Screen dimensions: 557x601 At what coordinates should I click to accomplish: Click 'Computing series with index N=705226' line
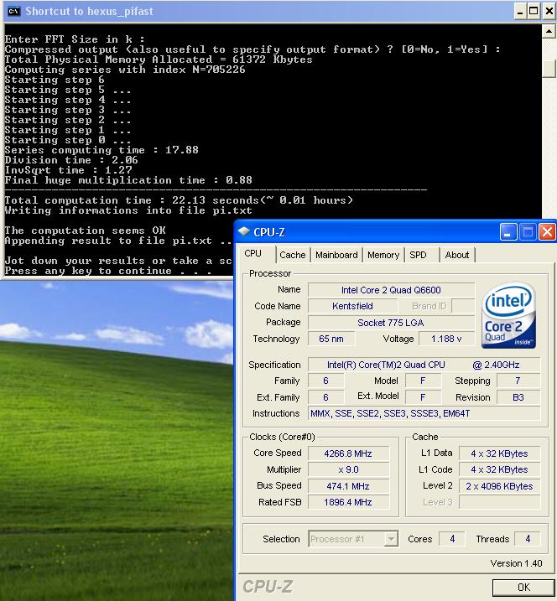[125, 70]
